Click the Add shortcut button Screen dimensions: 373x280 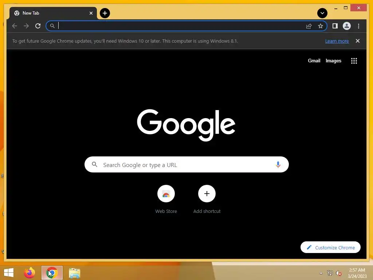pyautogui.click(x=207, y=194)
